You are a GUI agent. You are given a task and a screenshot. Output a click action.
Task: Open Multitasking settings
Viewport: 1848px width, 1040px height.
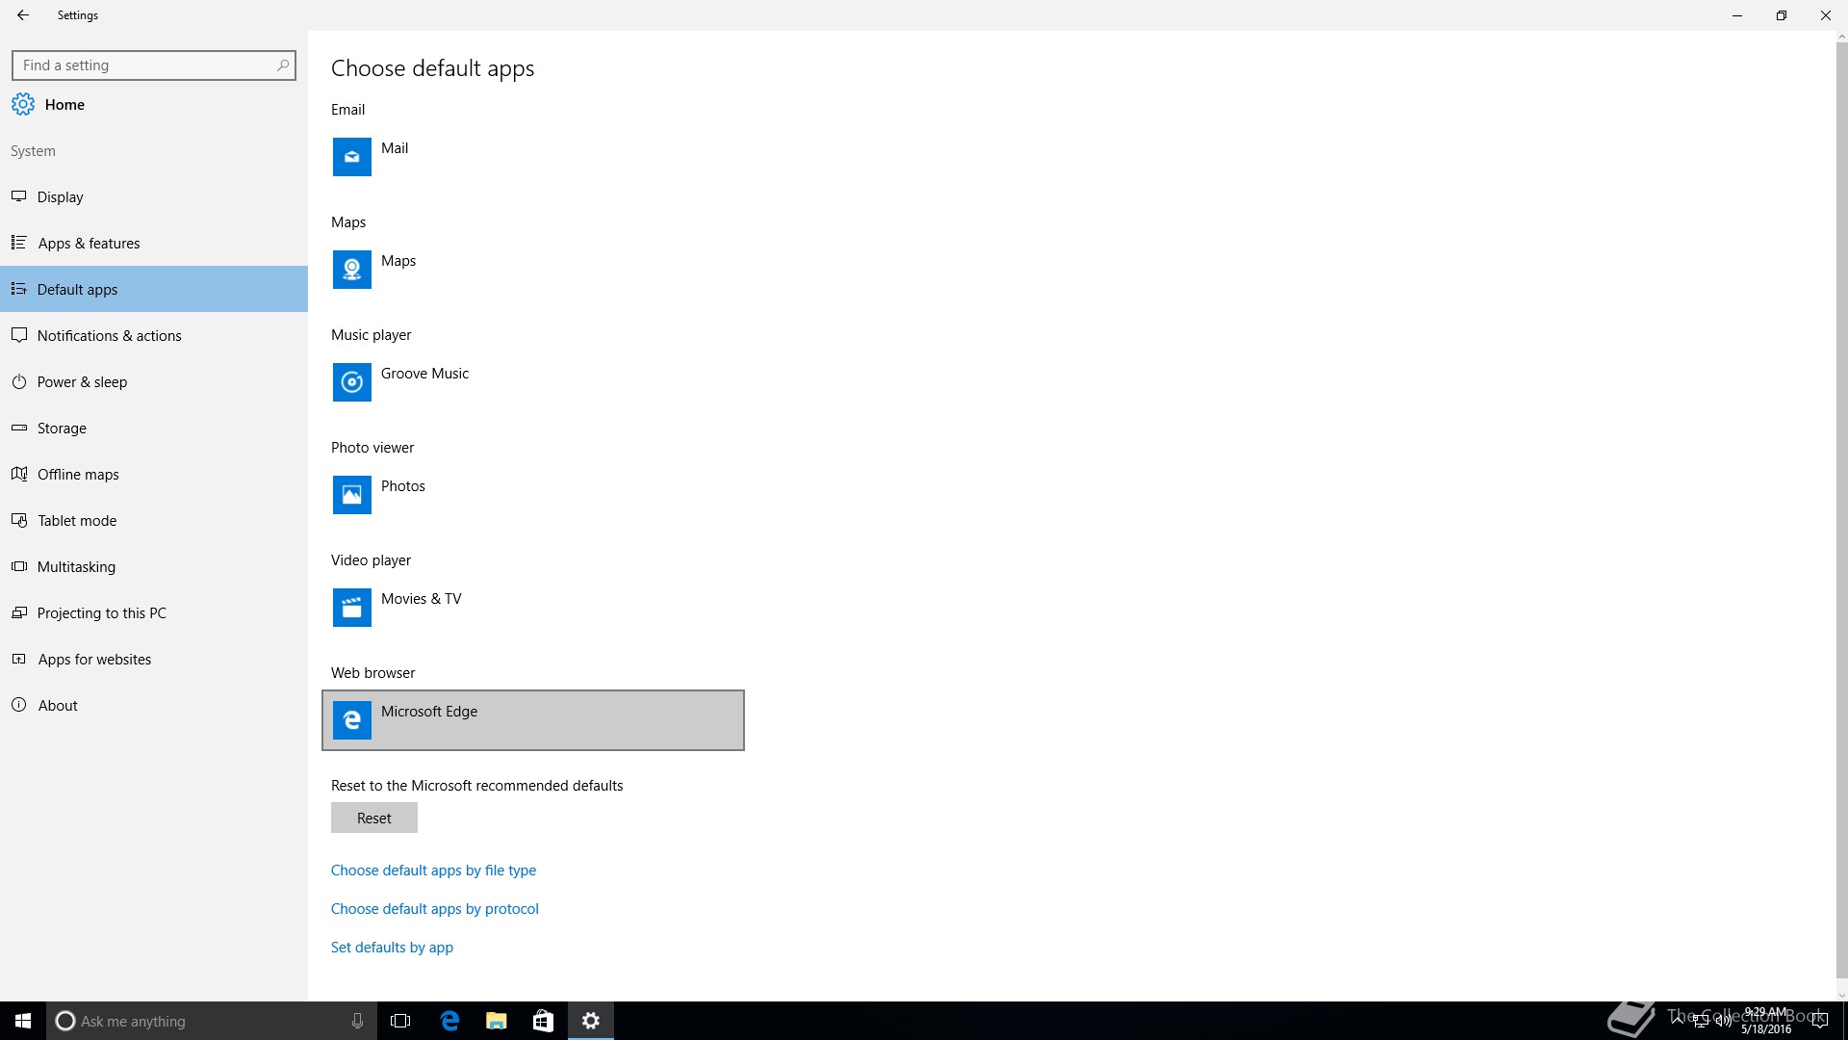click(x=154, y=566)
